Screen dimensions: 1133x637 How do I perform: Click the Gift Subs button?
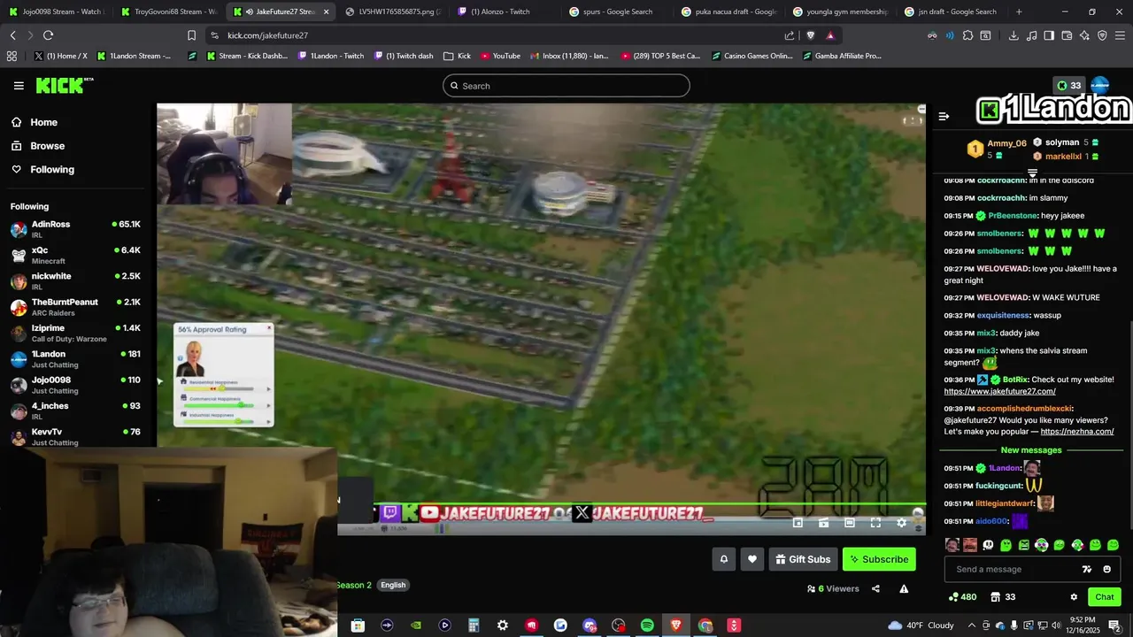click(x=803, y=559)
